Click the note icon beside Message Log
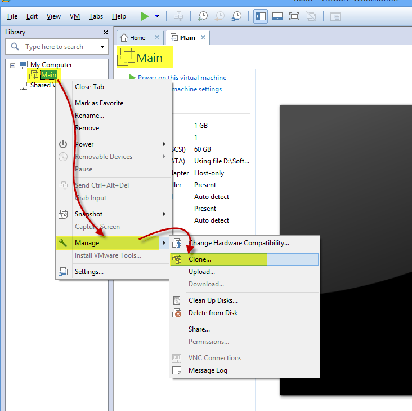412x411 pixels. pos(177,370)
